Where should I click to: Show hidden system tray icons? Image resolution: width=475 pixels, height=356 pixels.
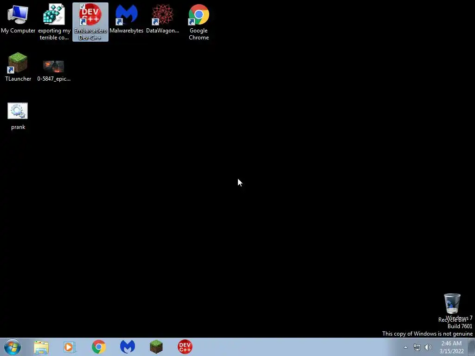pos(405,347)
